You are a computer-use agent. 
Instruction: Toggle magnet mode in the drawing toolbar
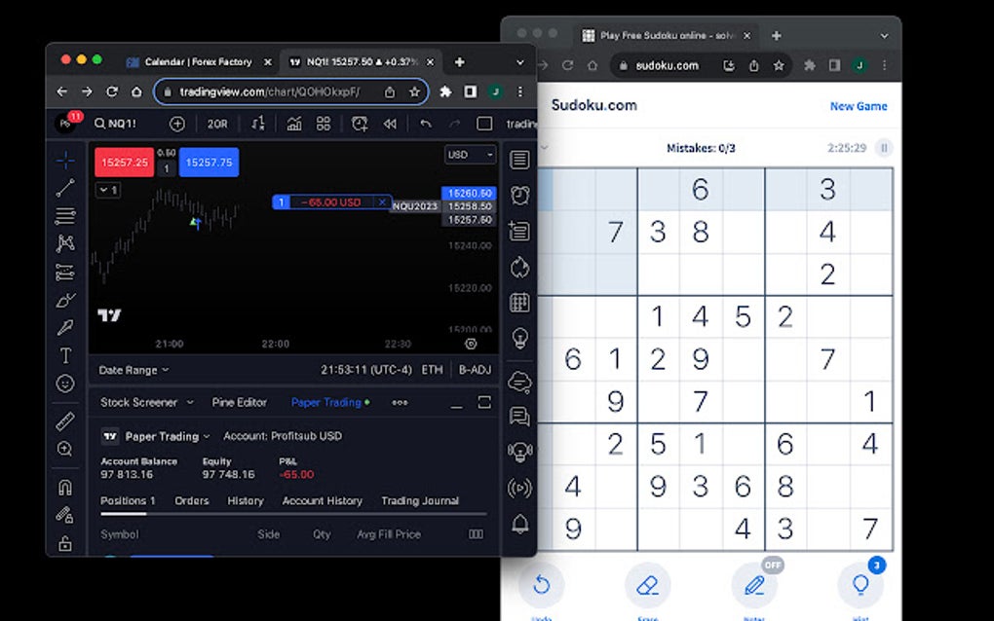pos(64,488)
